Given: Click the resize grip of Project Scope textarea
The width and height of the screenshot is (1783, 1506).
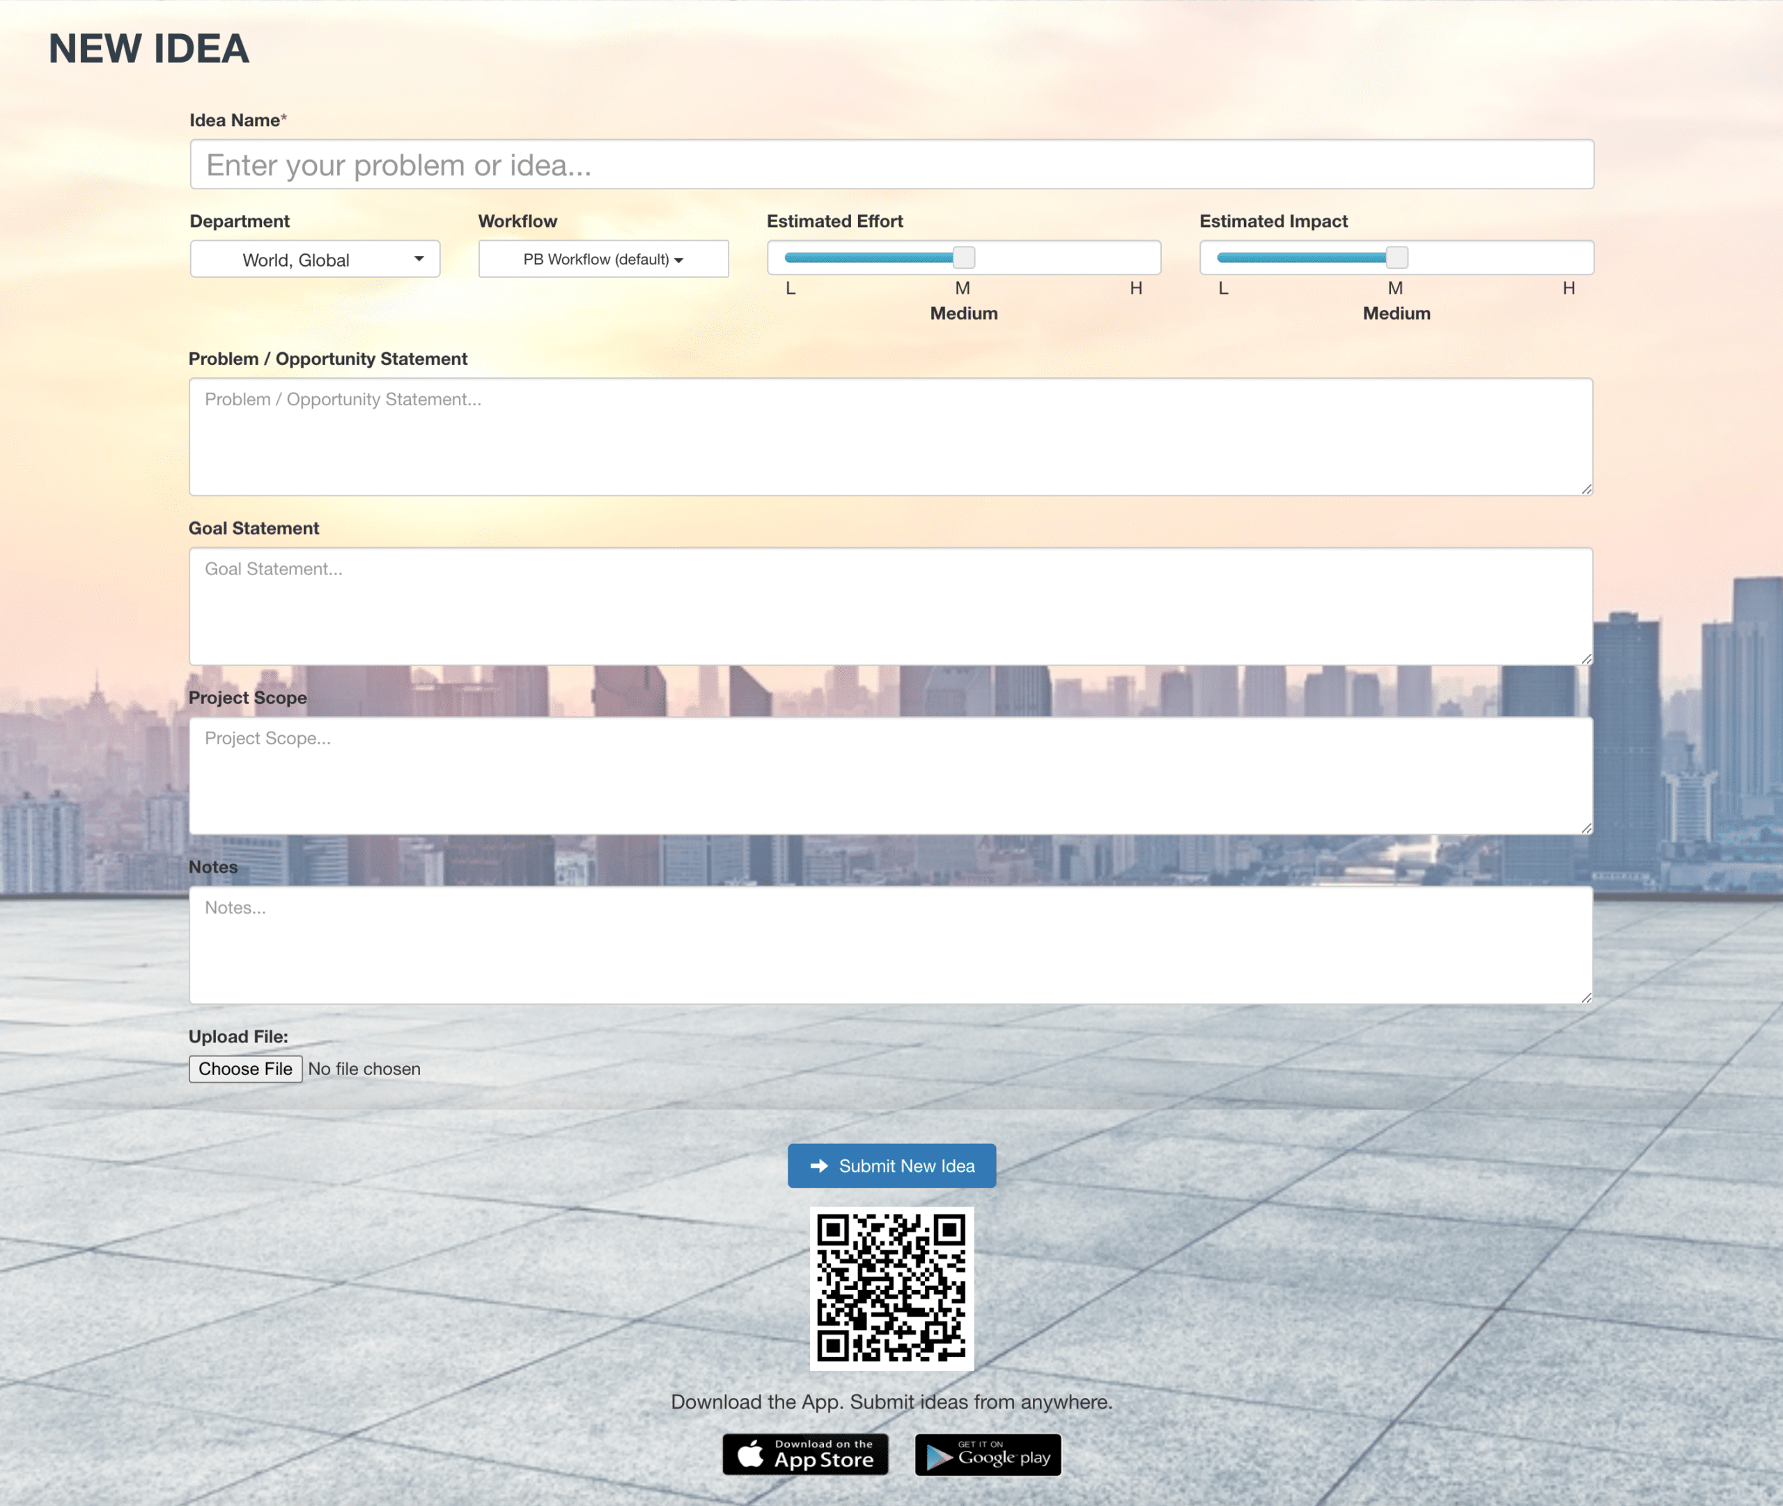Looking at the screenshot, I should (1587, 828).
